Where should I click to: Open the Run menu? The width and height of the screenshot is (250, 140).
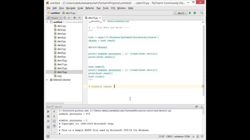(98, 8)
